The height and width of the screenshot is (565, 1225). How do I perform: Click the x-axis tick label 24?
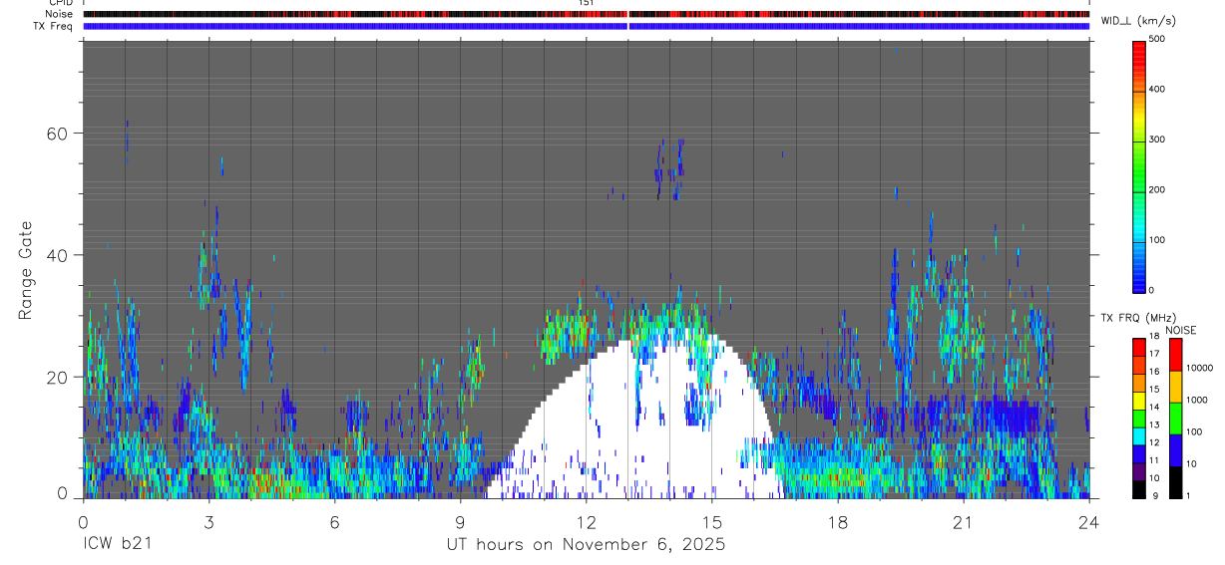[x=1088, y=522]
